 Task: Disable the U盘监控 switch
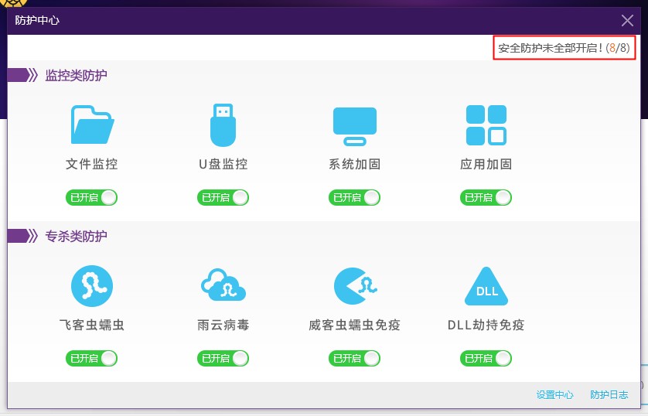click(223, 197)
